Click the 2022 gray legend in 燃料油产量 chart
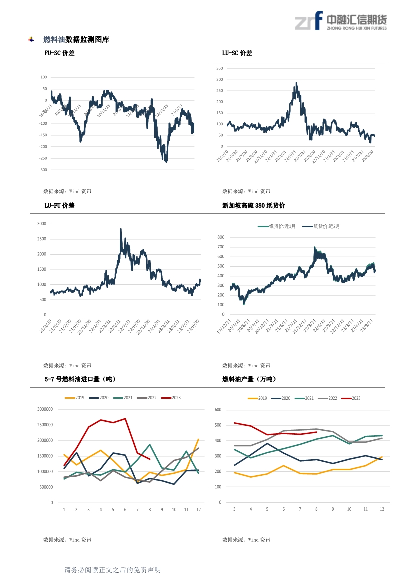The width and height of the screenshot is (414, 586). (x=328, y=398)
